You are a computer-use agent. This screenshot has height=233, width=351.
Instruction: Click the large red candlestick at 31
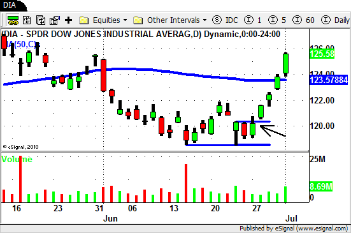(103, 75)
